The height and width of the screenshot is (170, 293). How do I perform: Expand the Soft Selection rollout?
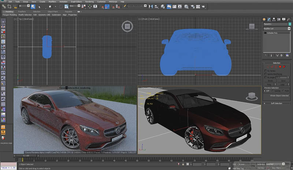(x=277, y=103)
